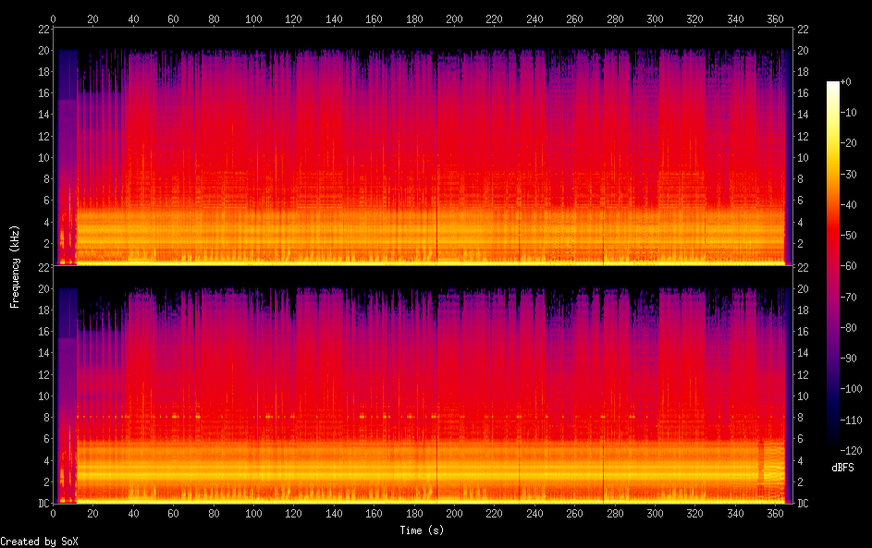872x548 pixels.
Task: Click the 10 kHz tick on upper channel's right axis
Action: (x=802, y=157)
